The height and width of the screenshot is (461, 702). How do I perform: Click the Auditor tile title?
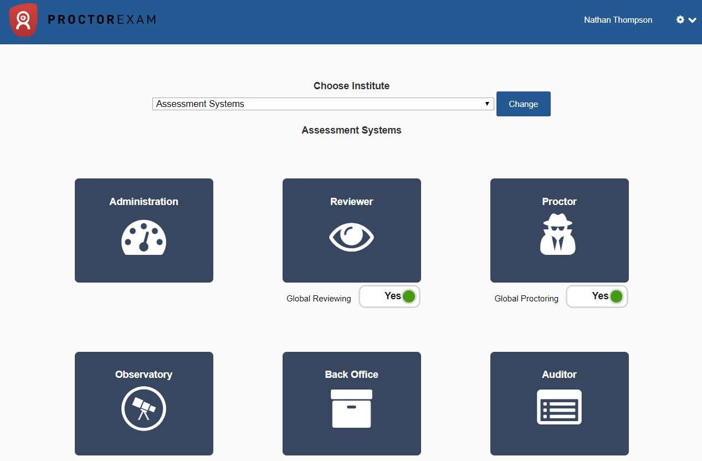pyautogui.click(x=560, y=375)
